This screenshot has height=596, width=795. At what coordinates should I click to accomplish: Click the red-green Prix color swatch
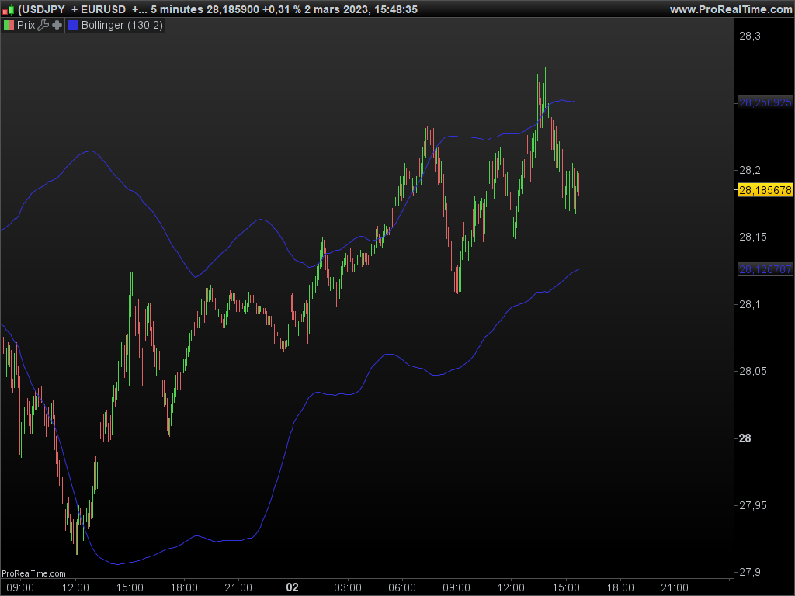pyautogui.click(x=9, y=25)
